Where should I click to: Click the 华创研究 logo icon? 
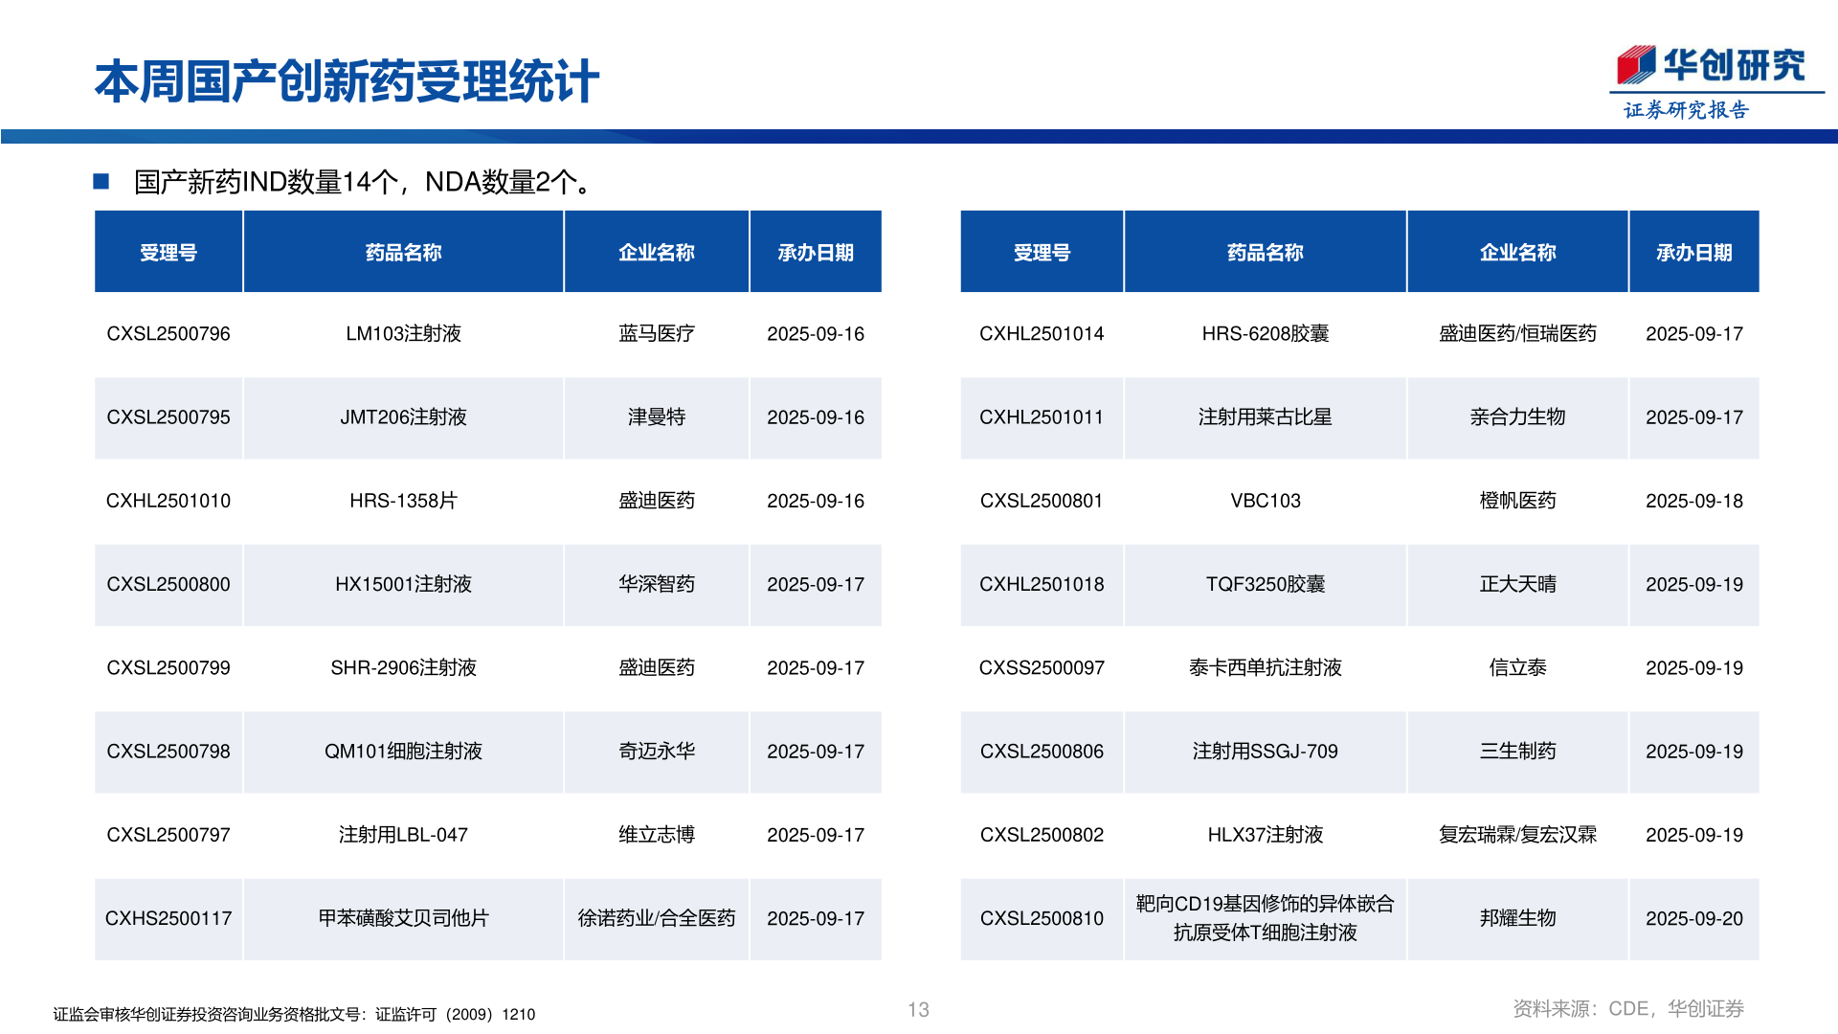[1636, 65]
